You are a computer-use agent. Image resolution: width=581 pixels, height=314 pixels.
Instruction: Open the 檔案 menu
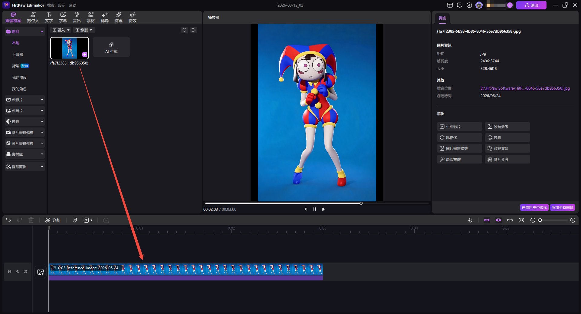point(51,5)
